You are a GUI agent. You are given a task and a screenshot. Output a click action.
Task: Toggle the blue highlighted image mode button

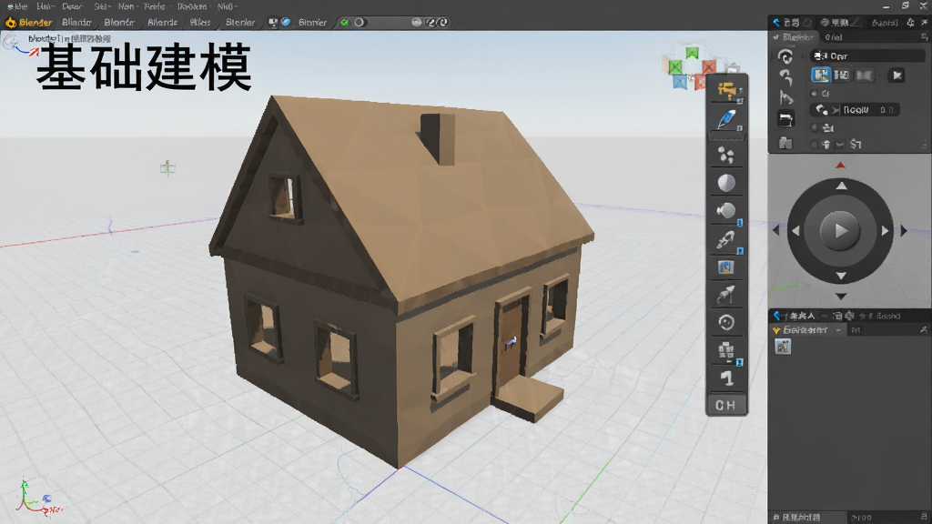click(x=821, y=75)
